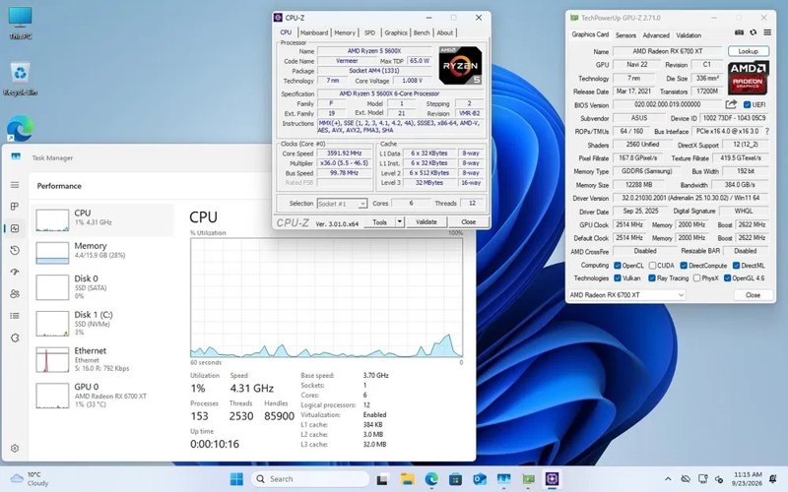Open File Explorer from taskbar
Viewport: 788px width, 492px height.
coord(407,479)
